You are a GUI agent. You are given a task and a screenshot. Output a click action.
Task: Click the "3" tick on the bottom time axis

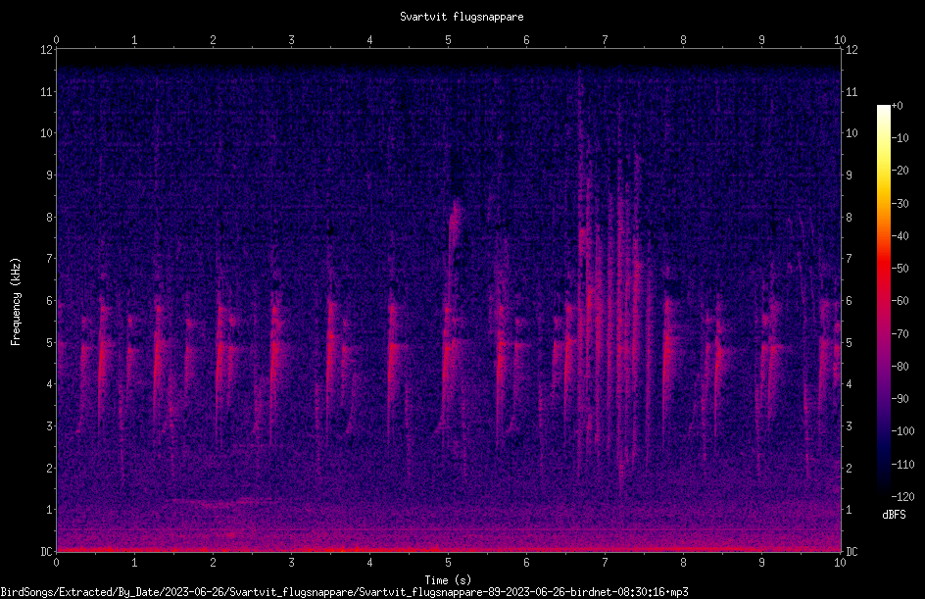pyautogui.click(x=291, y=563)
